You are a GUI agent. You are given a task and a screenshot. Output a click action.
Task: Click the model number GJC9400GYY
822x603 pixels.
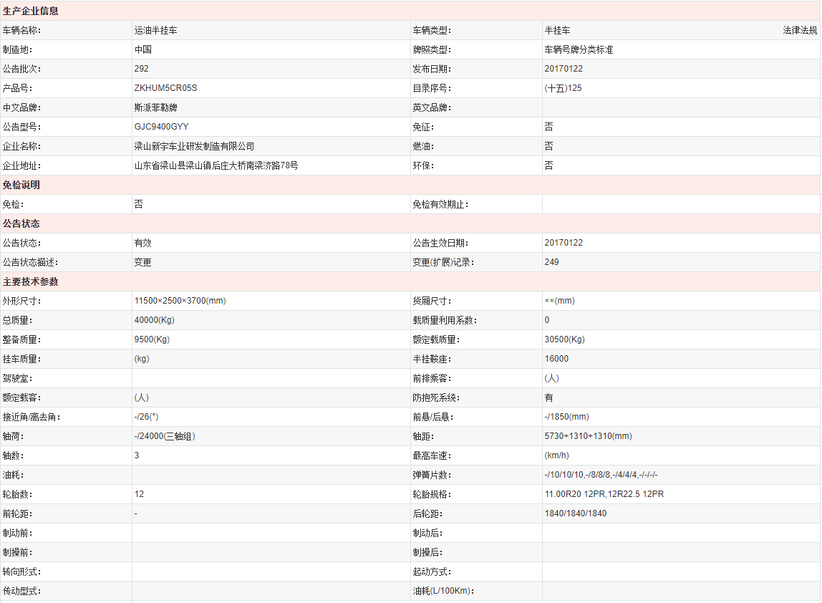[x=162, y=127]
